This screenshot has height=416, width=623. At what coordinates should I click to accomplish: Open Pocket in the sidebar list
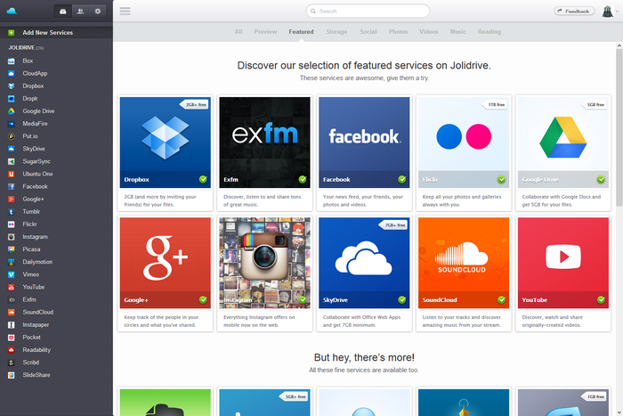click(31, 338)
